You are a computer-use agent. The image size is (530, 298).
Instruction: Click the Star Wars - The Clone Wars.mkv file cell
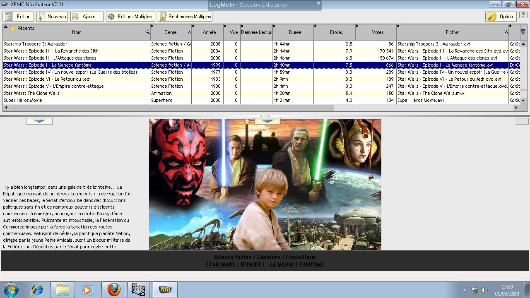click(453, 93)
